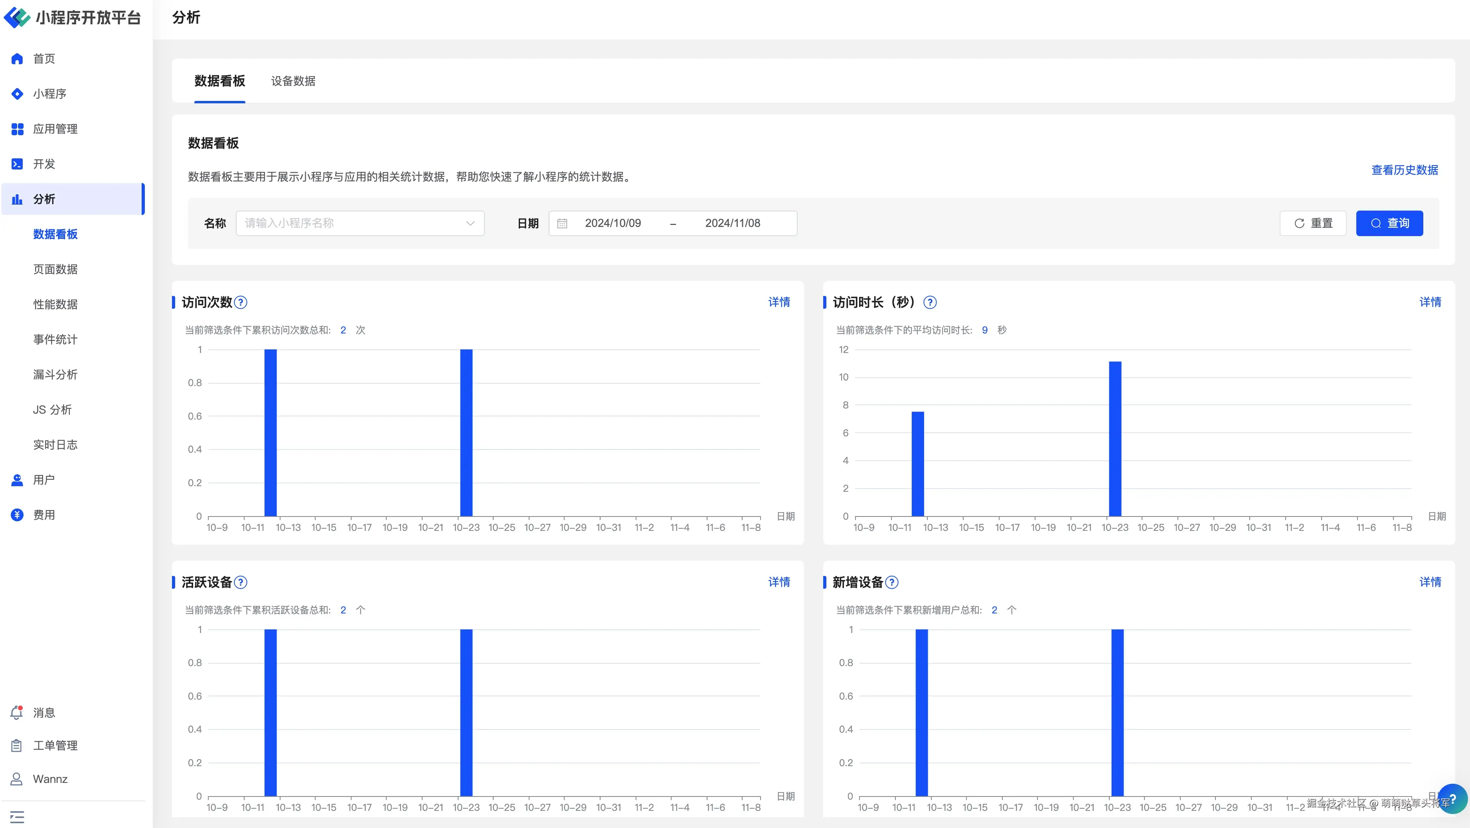Open 页面数据 in the sidebar
Screen dimensions: 1470x828
pos(55,269)
